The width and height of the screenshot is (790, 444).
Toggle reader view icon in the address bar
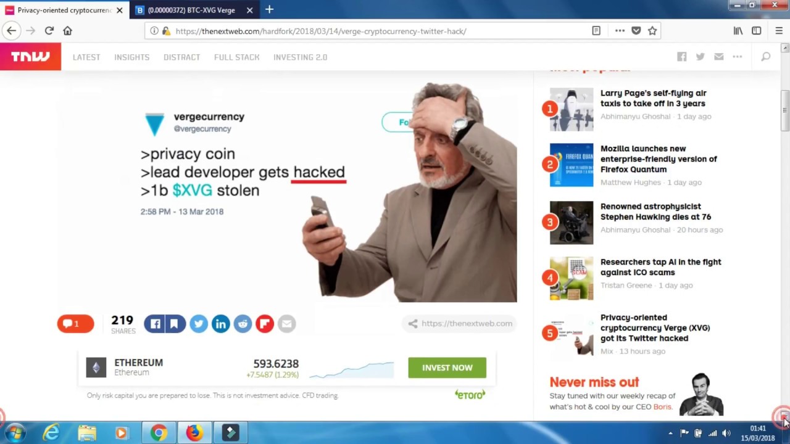[596, 31]
